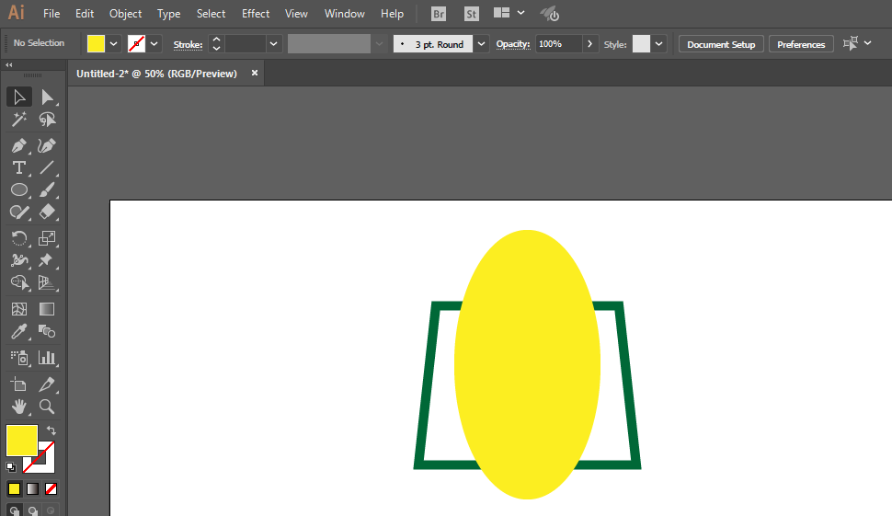Set paint mode to None
Image resolution: width=892 pixels, height=516 pixels.
pyautogui.click(x=51, y=488)
